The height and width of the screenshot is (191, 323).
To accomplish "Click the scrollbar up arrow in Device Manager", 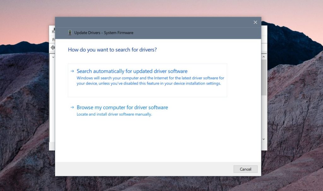I will [x=264, y=57].
